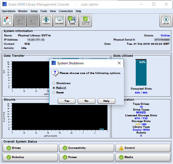This screenshot has height=164, width=173.
Task: Click the 474 / 702 licensed slots value
Action: pyautogui.click(x=141, y=118)
